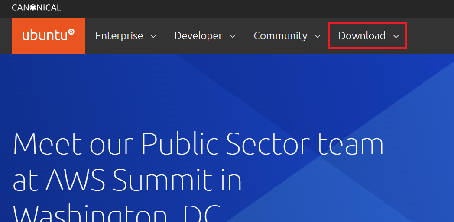
Task: Open the Download menu
Action: click(x=362, y=36)
